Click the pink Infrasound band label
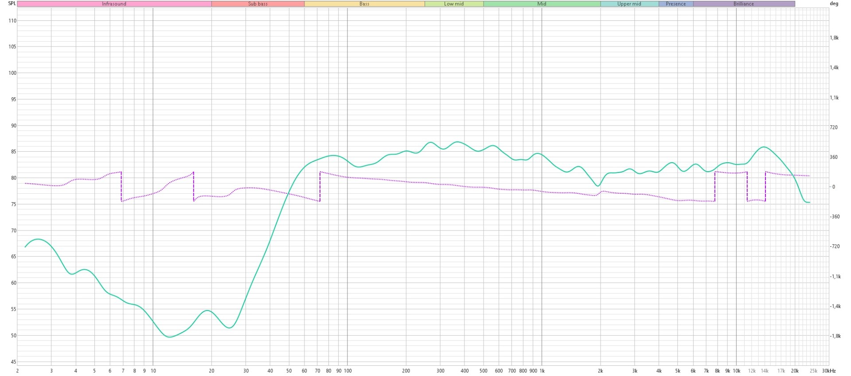The width and height of the screenshot is (851, 376). 114,4
